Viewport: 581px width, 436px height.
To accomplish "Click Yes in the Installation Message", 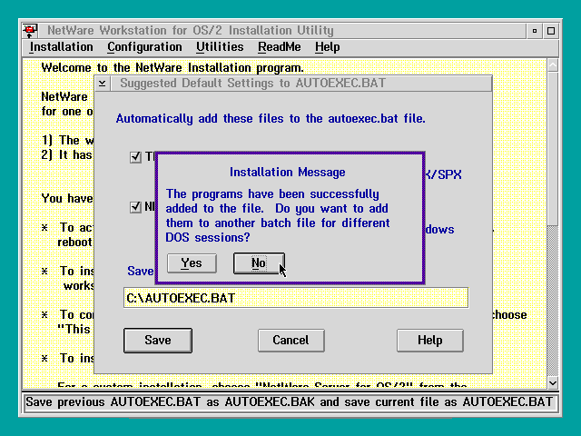I will [x=192, y=263].
